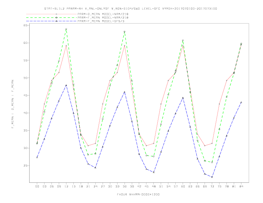This screenshot has width=263, height=203.
Task: Click x-axis tick label 21
Action: click(x=88, y=186)
